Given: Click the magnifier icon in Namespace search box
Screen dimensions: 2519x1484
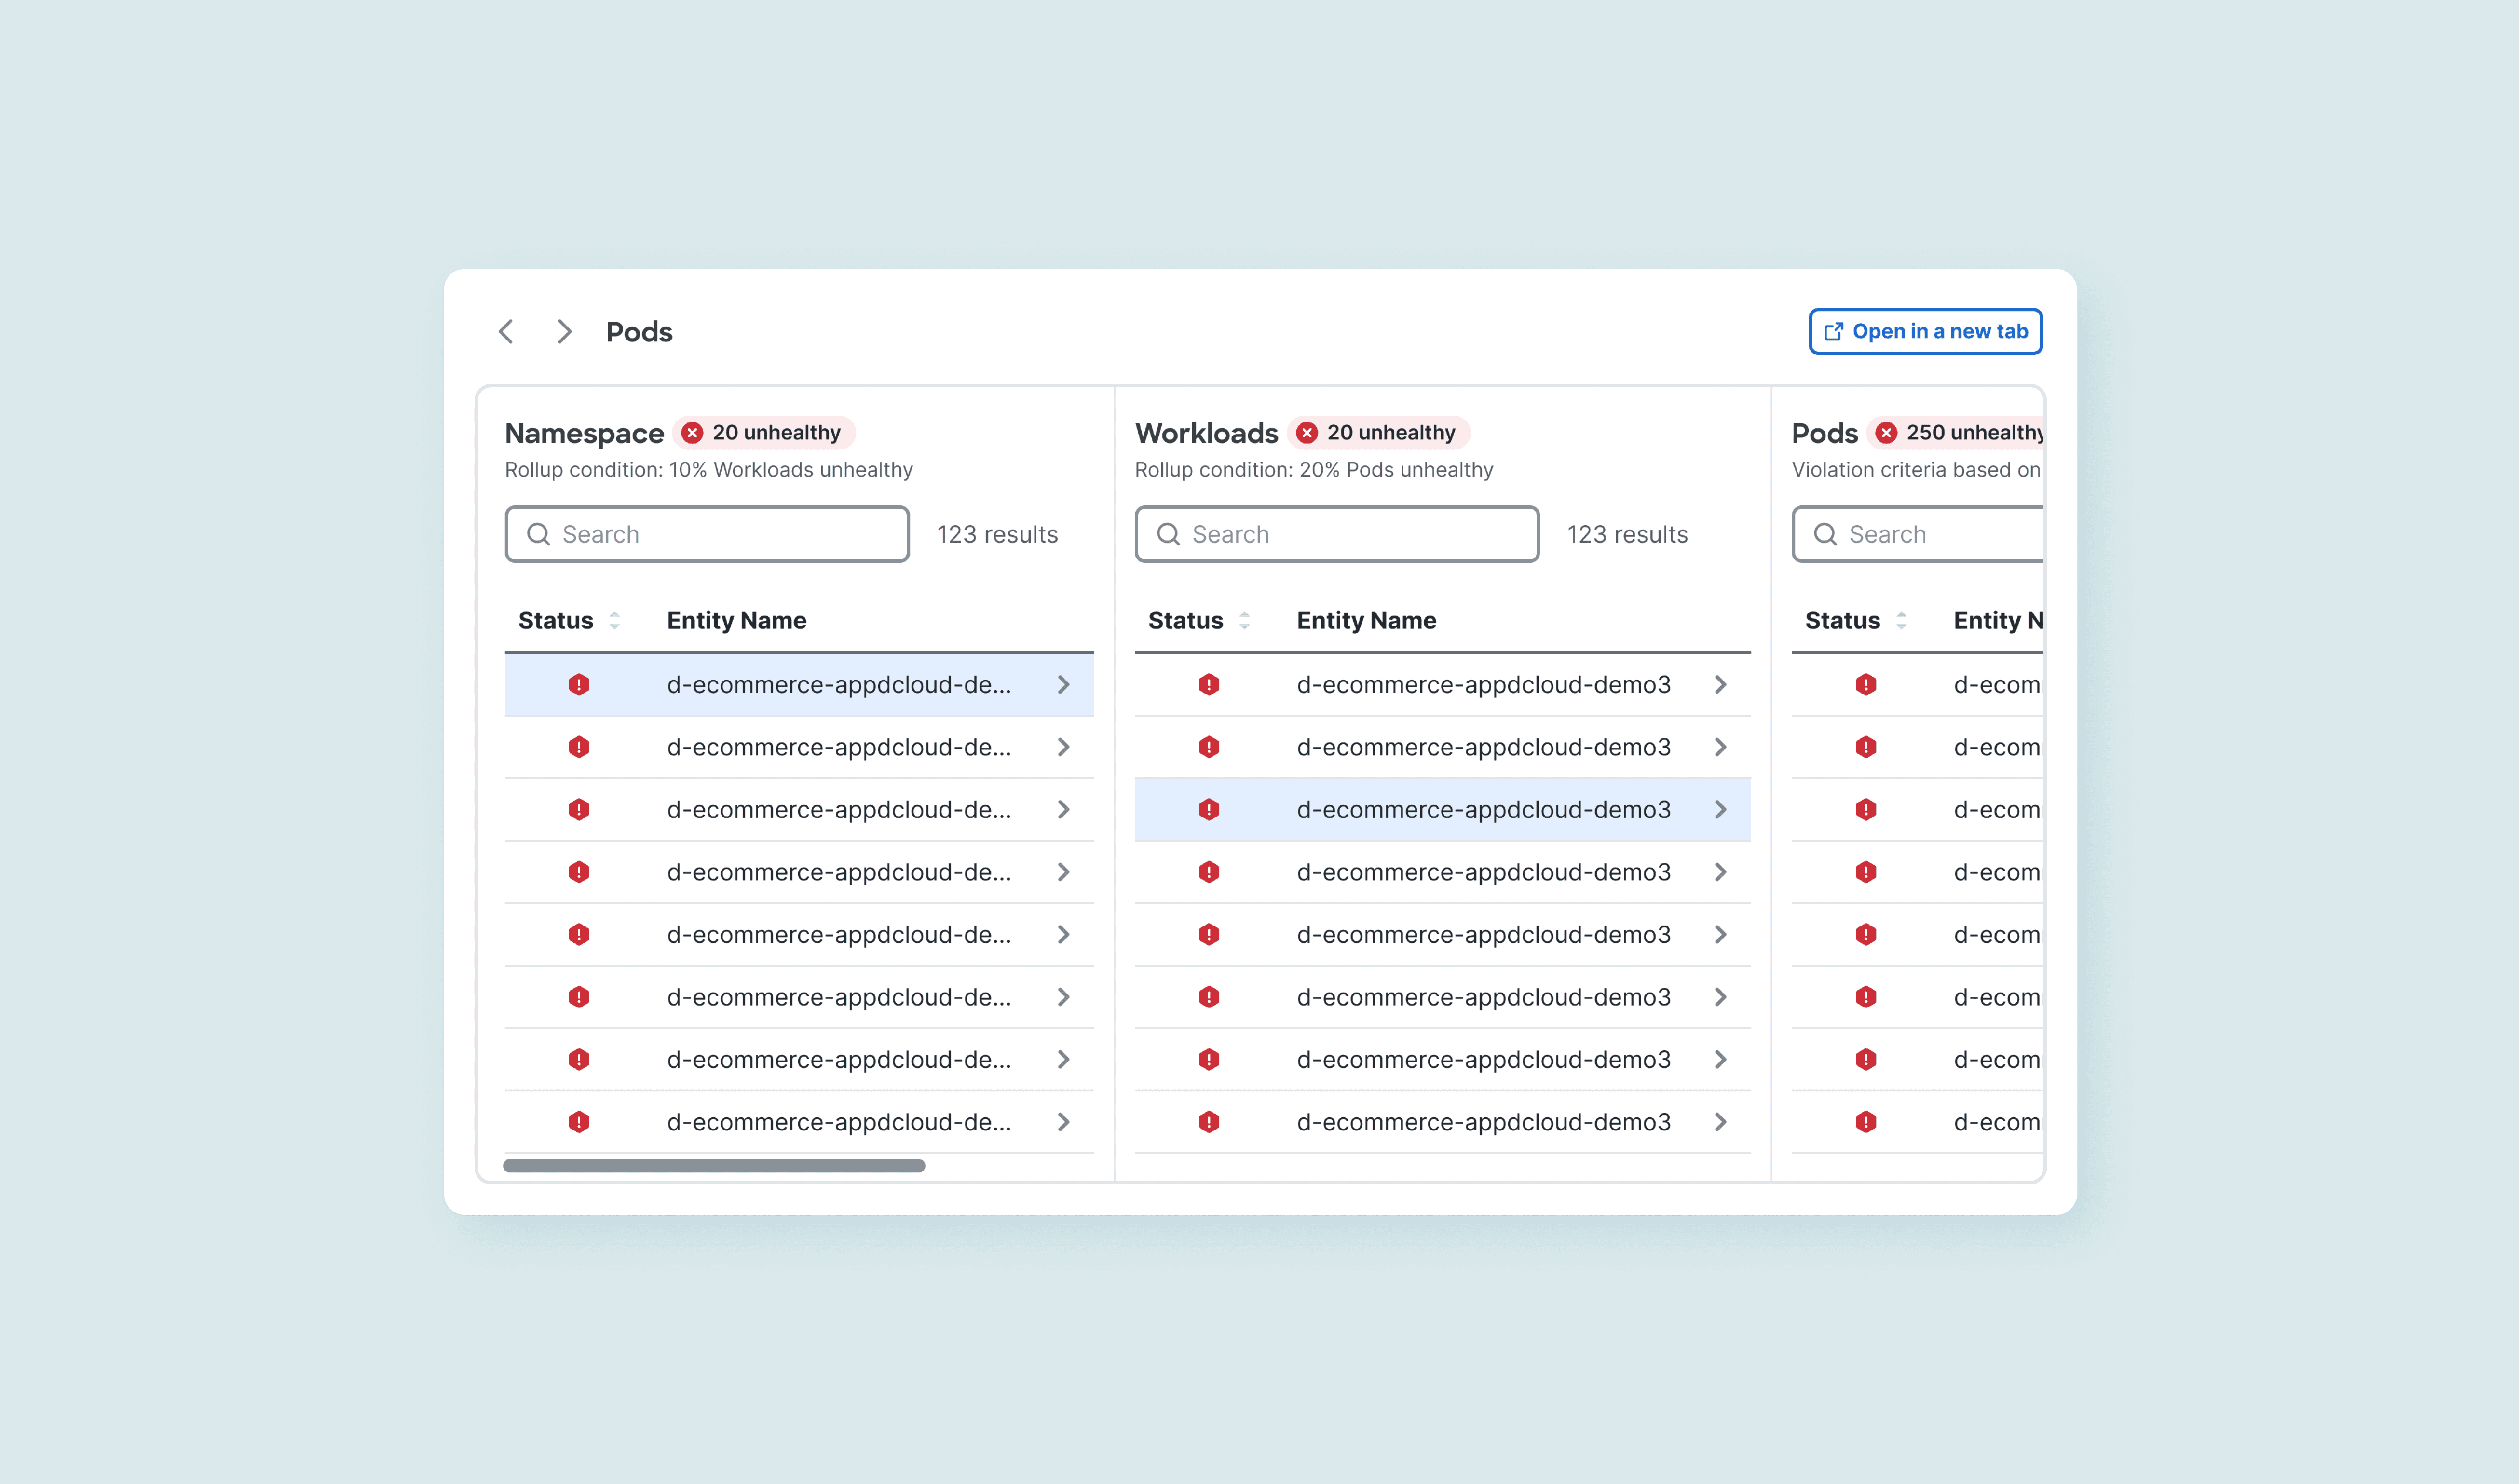Looking at the screenshot, I should pyautogui.click(x=538, y=534).
